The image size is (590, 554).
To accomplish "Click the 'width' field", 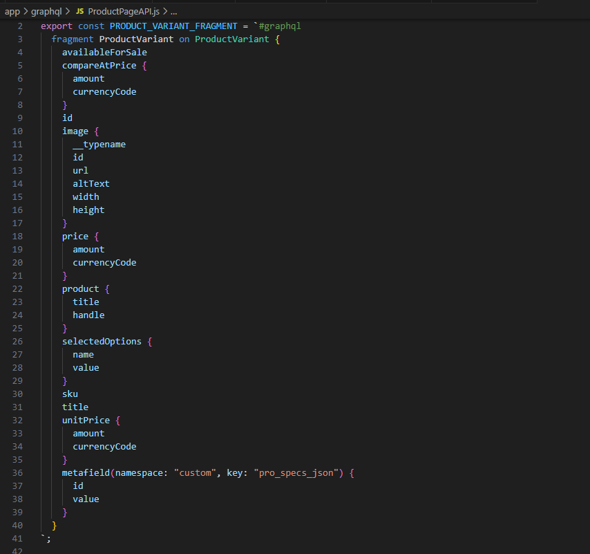I will coord(86,197).
